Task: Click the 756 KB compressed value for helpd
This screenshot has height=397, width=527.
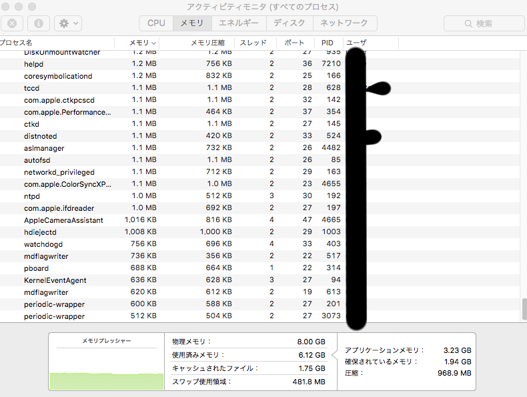Action: click(219, 63)
